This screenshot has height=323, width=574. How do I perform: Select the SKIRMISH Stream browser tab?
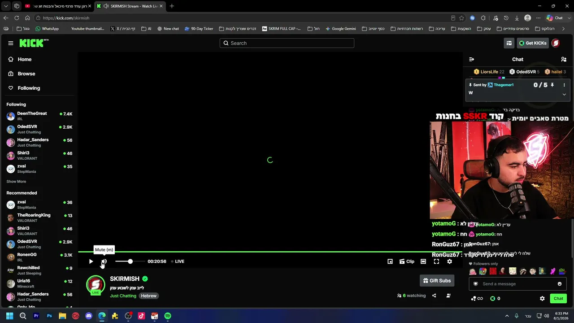click(x=129, y=6)
